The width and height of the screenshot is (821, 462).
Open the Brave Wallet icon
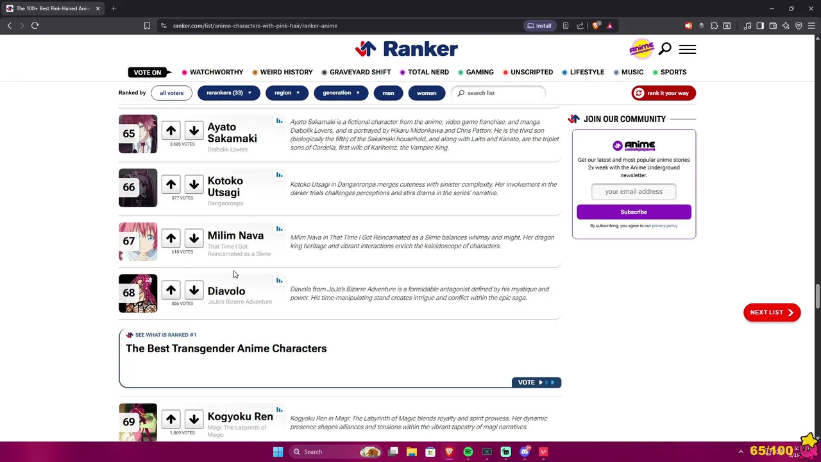coord(773,26)
